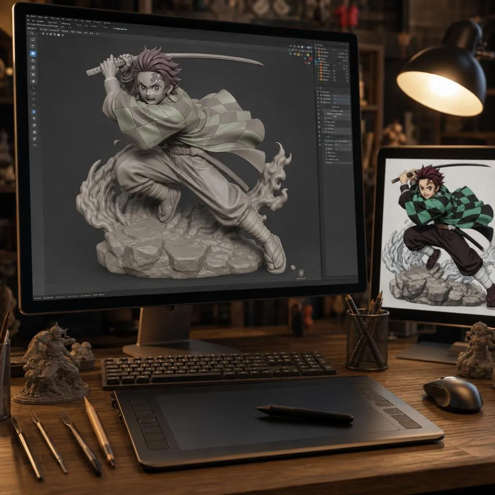
Task: Click the gear-like round widget at viewport bottom right
Action: point(292,267)
